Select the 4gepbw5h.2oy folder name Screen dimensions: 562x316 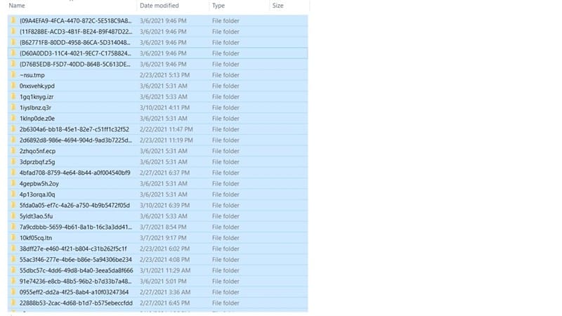[x=39, y=183]
